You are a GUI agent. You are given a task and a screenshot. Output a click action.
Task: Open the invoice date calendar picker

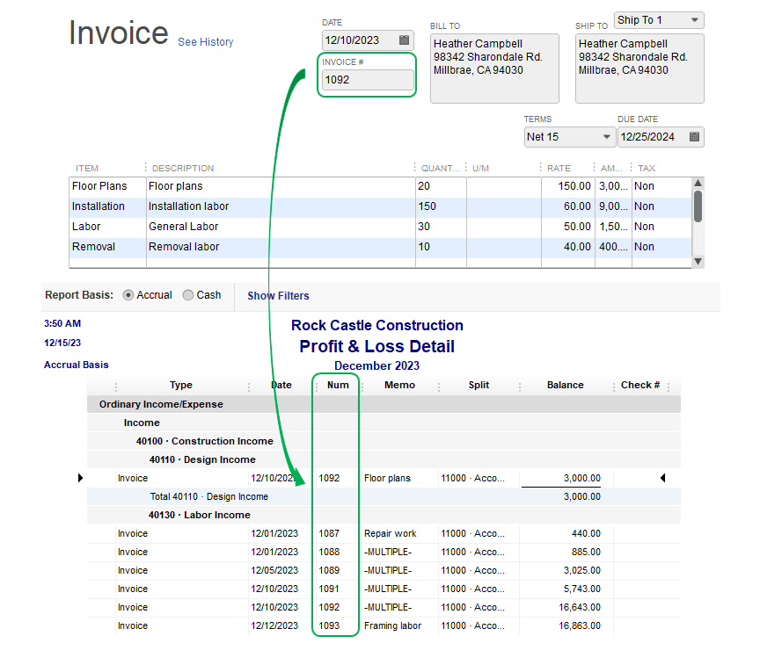click(404, 40)
